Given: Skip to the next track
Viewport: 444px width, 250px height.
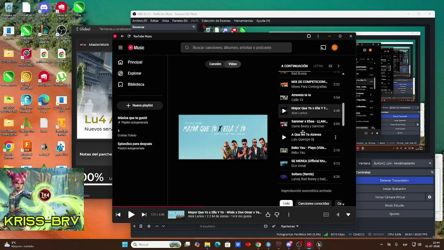Looking at the screenshot, I should click(x=144, y=215).
